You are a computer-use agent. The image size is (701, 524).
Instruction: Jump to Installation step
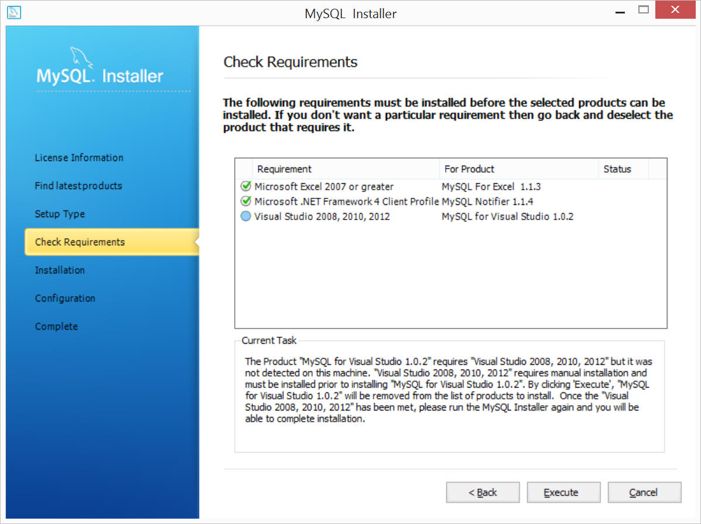coord(60,270)
